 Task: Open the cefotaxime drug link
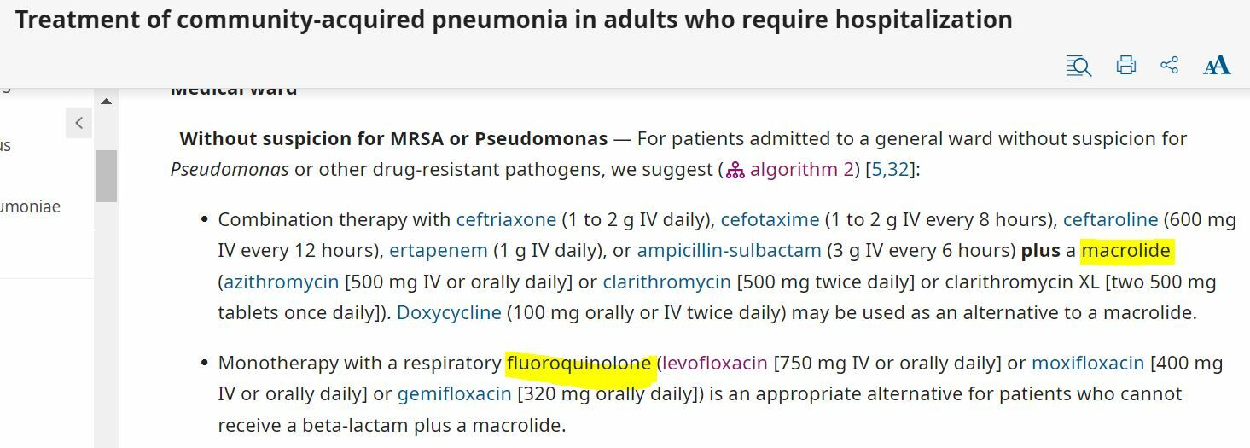(x=770, y=219)
